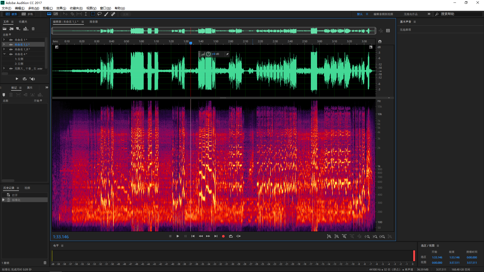Delete selected file with trash icon
484x272 pixels.
pos(33,29)
